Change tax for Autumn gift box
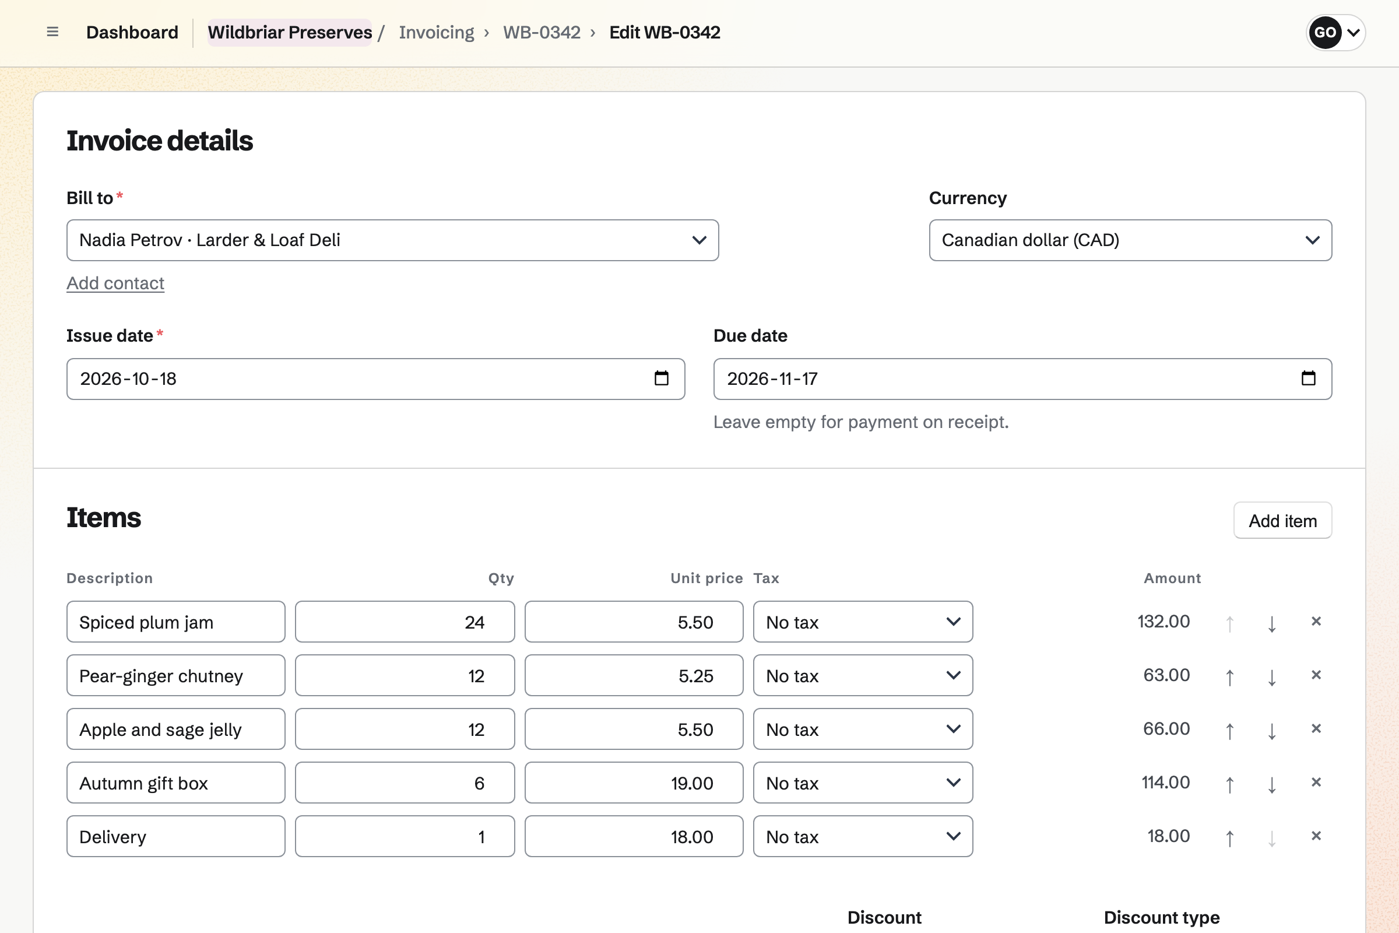1399x933 pixels. [863, 783]
